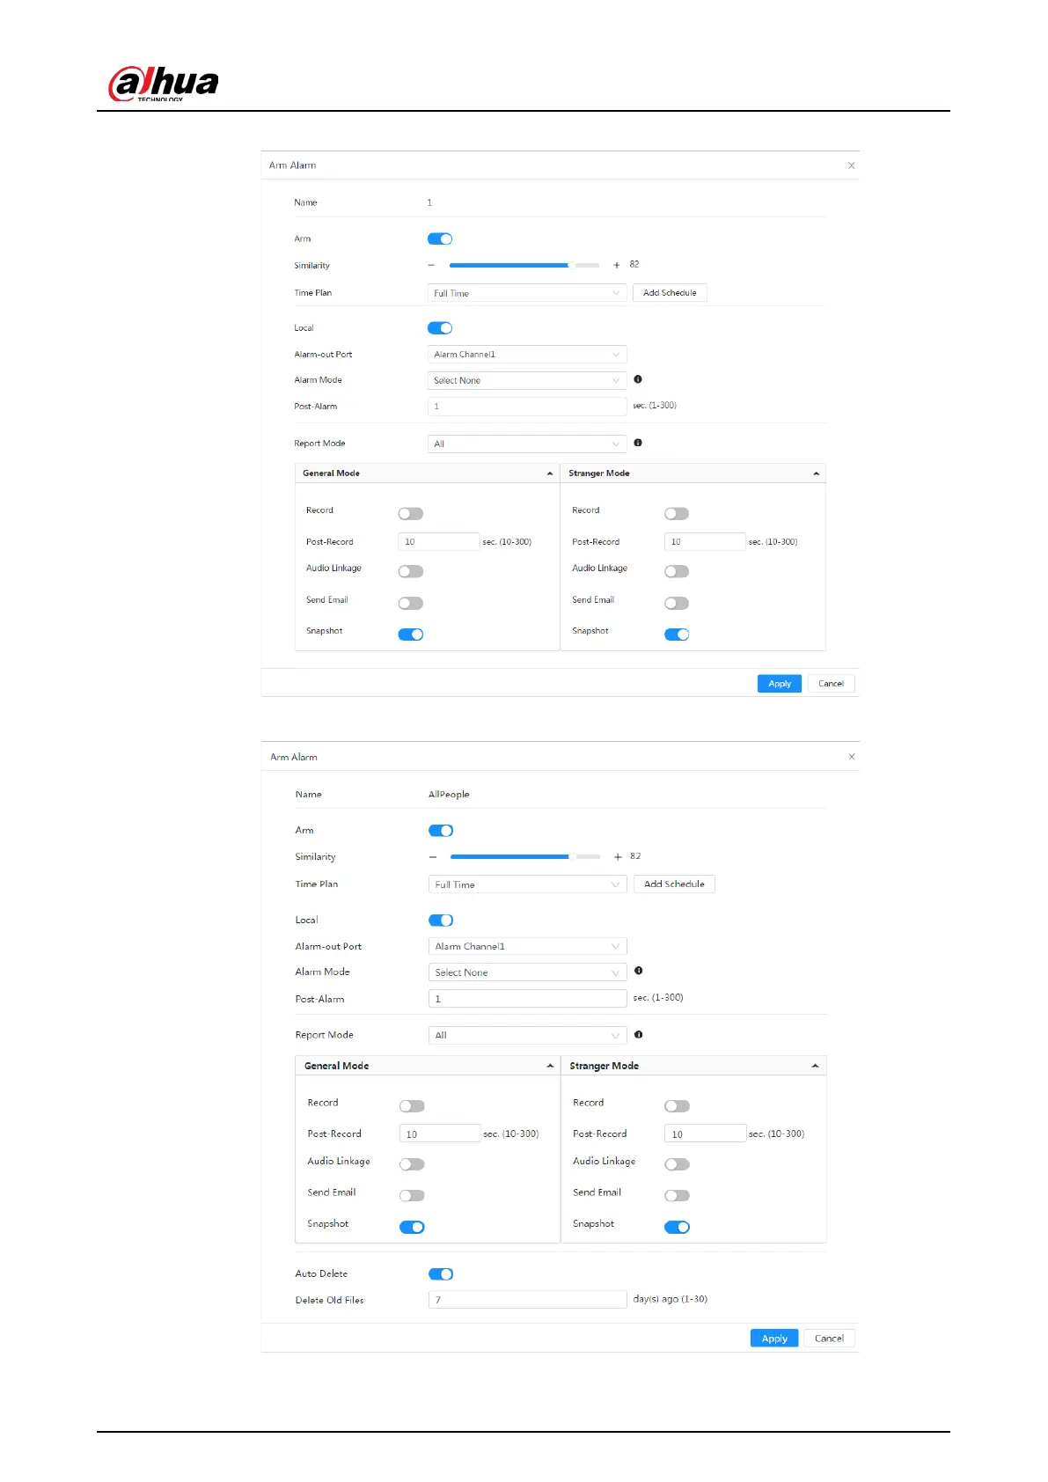Screen dimensions: 1048x1482
Task: Click Report Mode info icon in AllPeople dialog
Action: (639, 1035)
